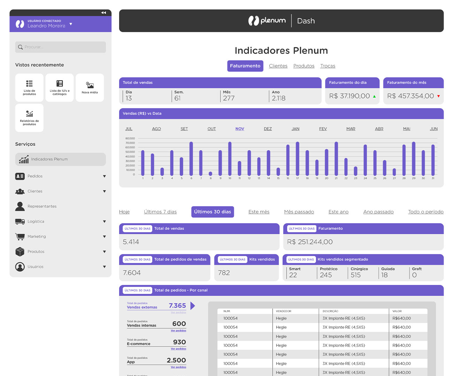Viewport: 453px width, 376px height.
Task: Filter period by Ano passado
Action: [378, 212]
